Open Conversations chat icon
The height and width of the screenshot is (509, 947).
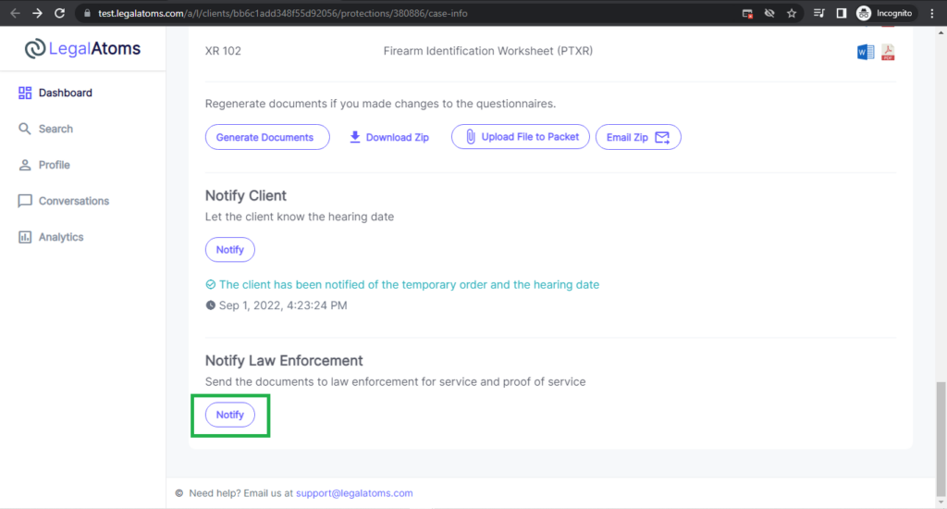[25, 201]
